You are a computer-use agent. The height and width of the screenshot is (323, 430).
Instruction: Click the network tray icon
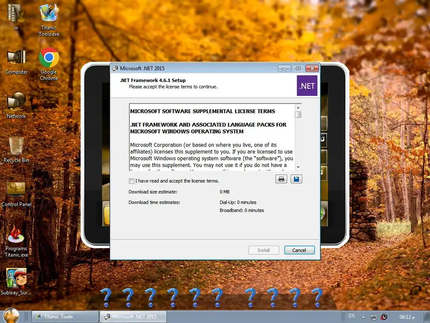[x=373, y=317]
